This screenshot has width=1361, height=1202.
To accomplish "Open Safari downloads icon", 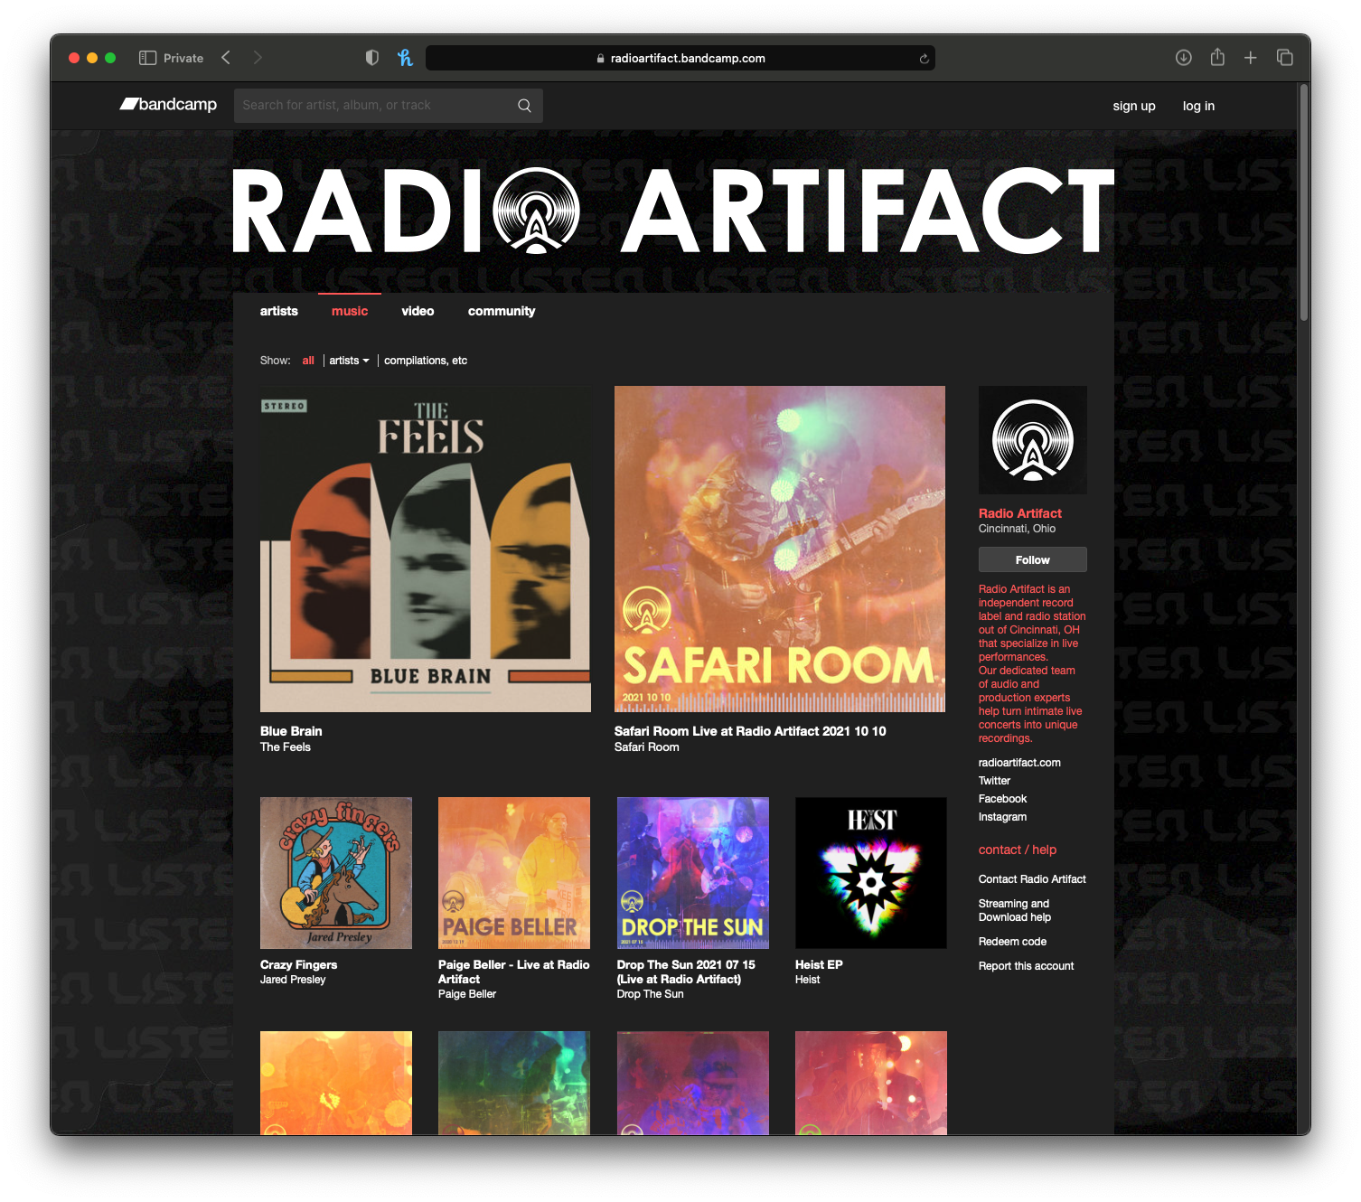I will (1183, 58).
